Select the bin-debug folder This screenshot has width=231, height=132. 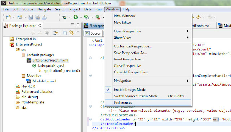pos(30,97)
